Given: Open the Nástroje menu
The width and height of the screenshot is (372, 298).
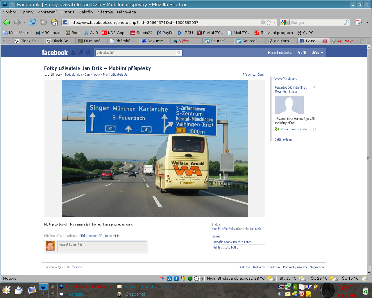Looking at the screenshot, I should (x=105, y=12).
